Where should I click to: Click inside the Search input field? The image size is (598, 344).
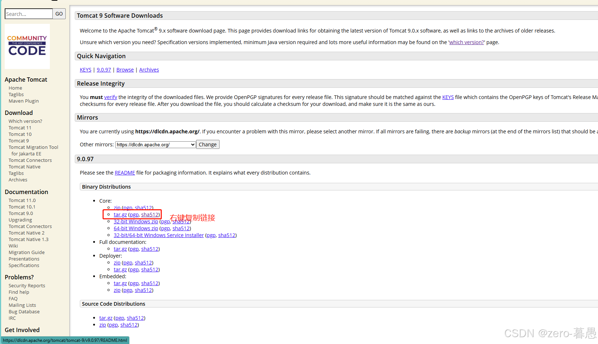tap(29, 14)
